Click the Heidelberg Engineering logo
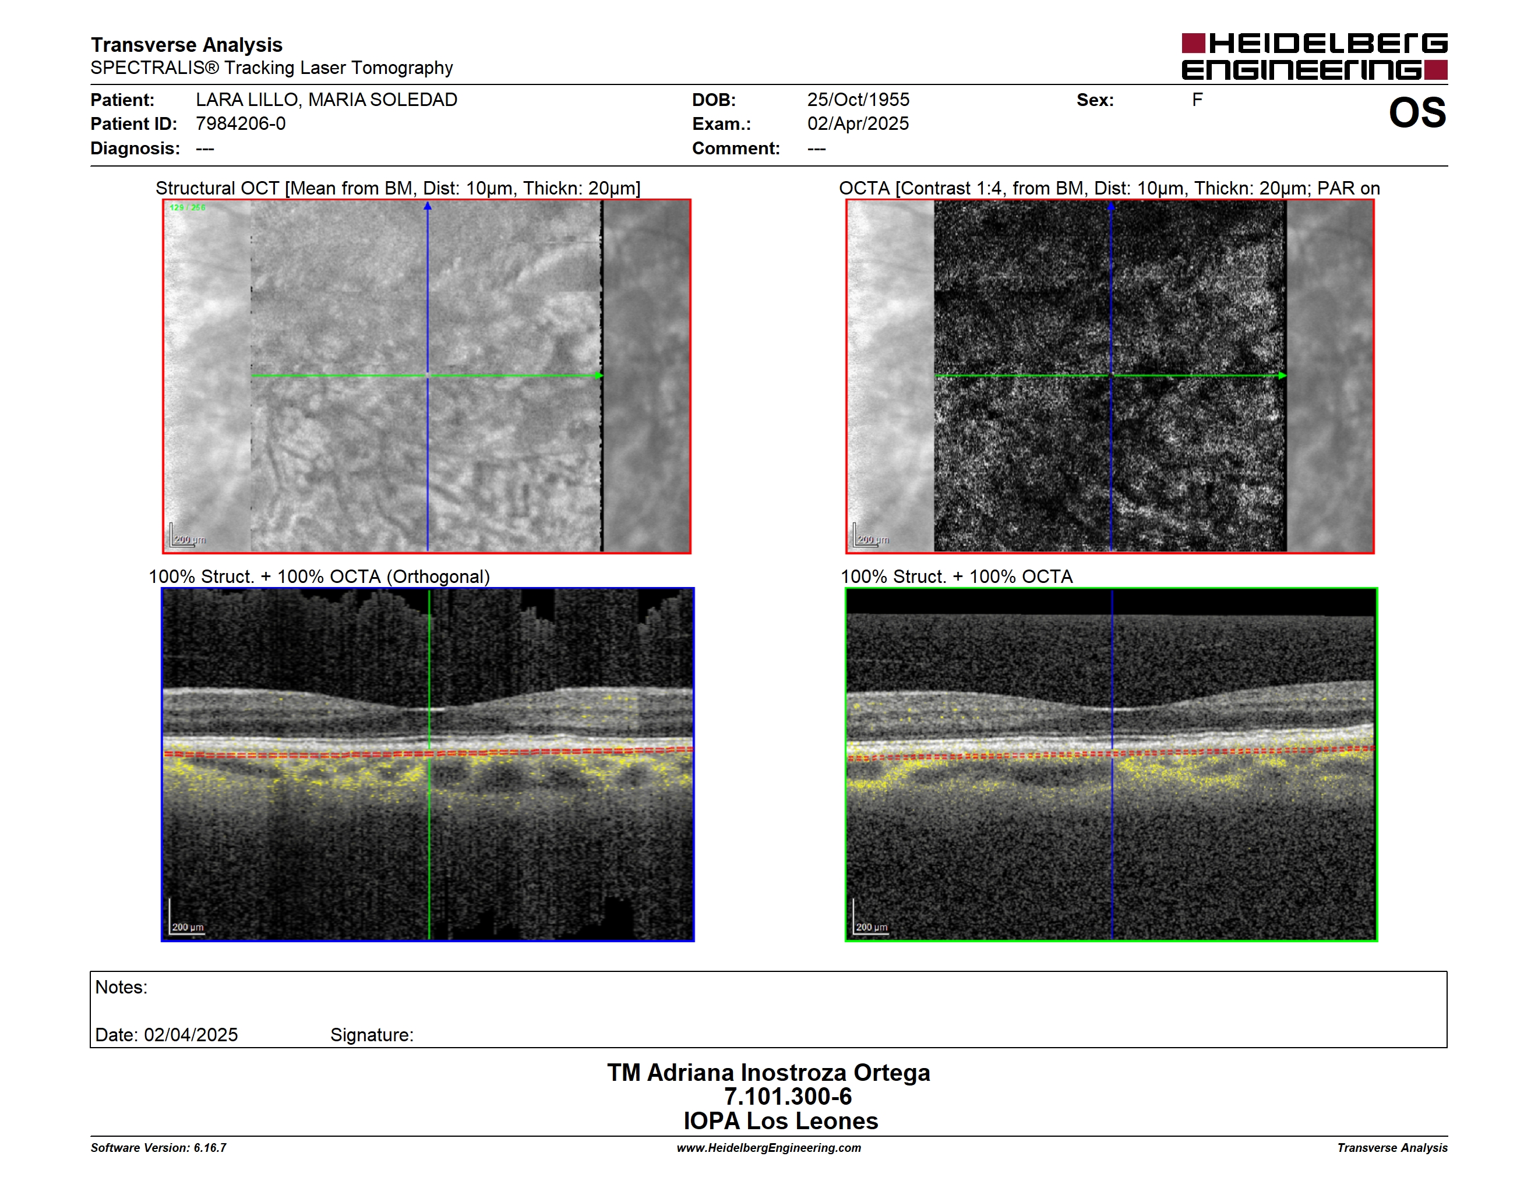 (1314, 56)
